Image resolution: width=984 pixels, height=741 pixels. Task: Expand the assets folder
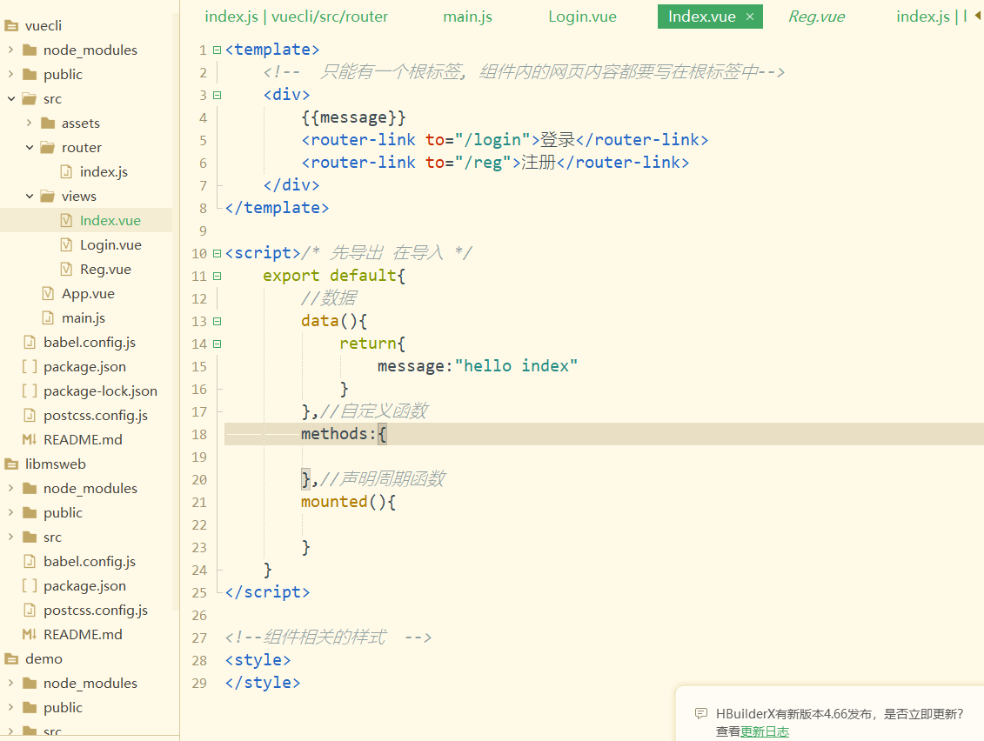point(29,123)
